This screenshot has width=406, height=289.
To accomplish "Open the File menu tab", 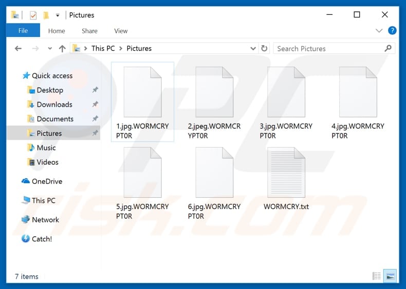I will [x=23, y=30].
